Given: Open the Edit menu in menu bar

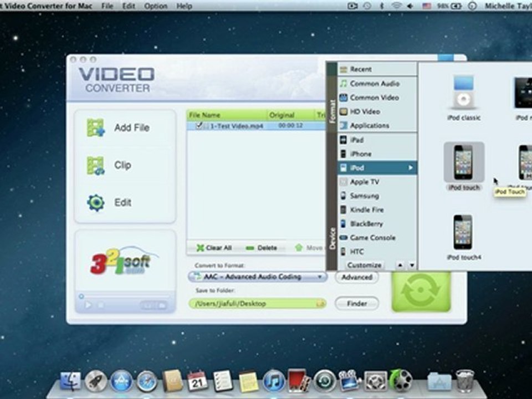Looking at the screenshot, I should point(129,6).
